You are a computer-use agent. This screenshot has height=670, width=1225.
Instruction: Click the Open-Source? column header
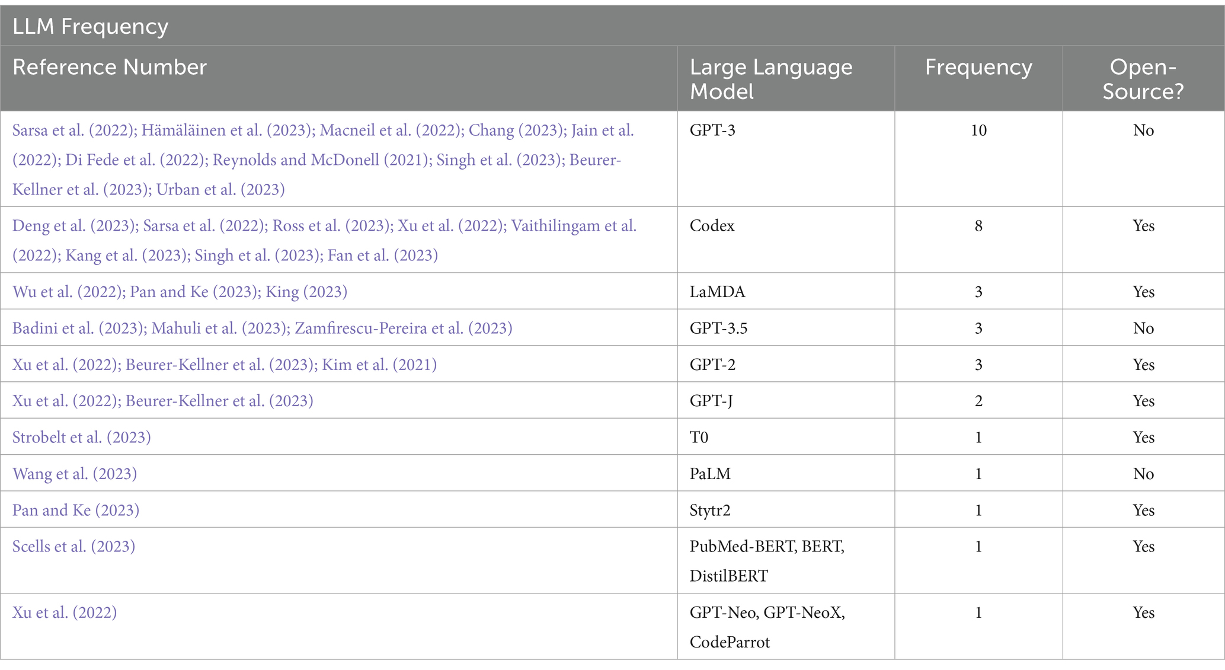(x=1143, y=79)
